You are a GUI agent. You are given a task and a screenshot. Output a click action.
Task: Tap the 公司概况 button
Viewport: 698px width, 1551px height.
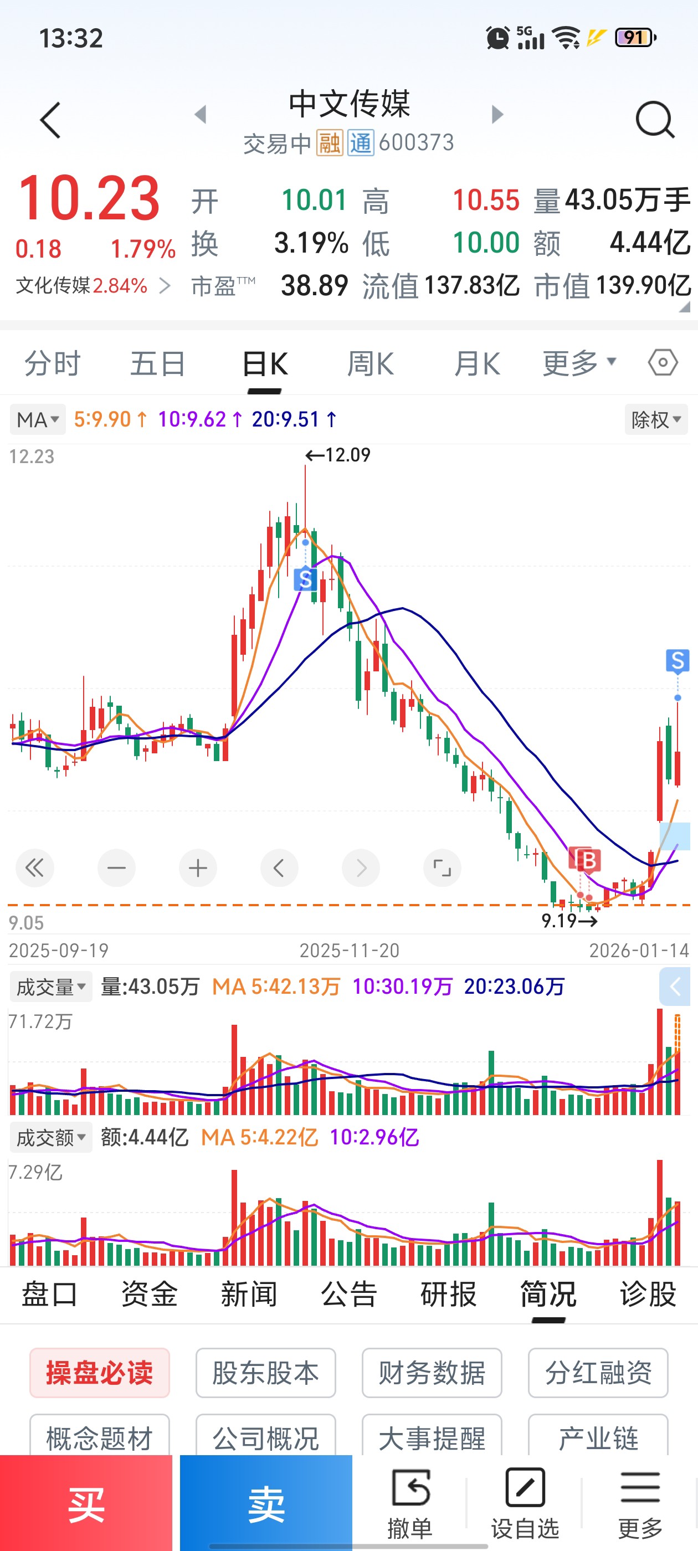coord(265,1435)
